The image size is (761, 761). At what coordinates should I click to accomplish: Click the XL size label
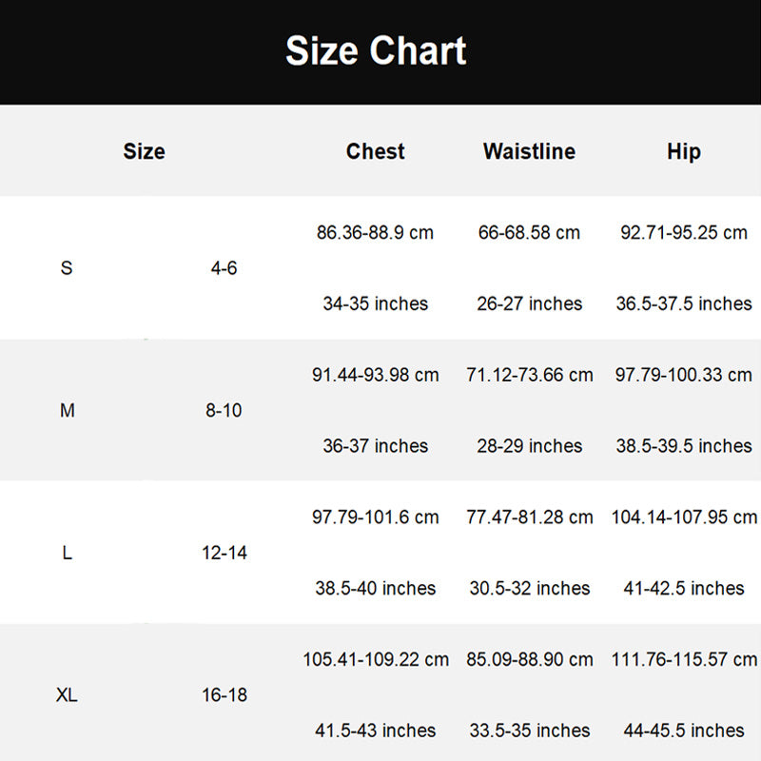tap(67, 695)
